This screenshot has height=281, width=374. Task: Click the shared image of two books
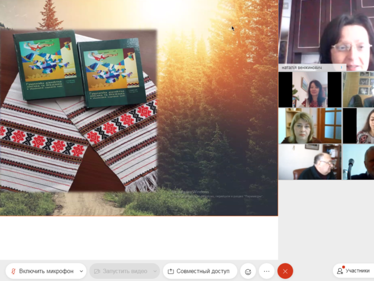(79, 110)
